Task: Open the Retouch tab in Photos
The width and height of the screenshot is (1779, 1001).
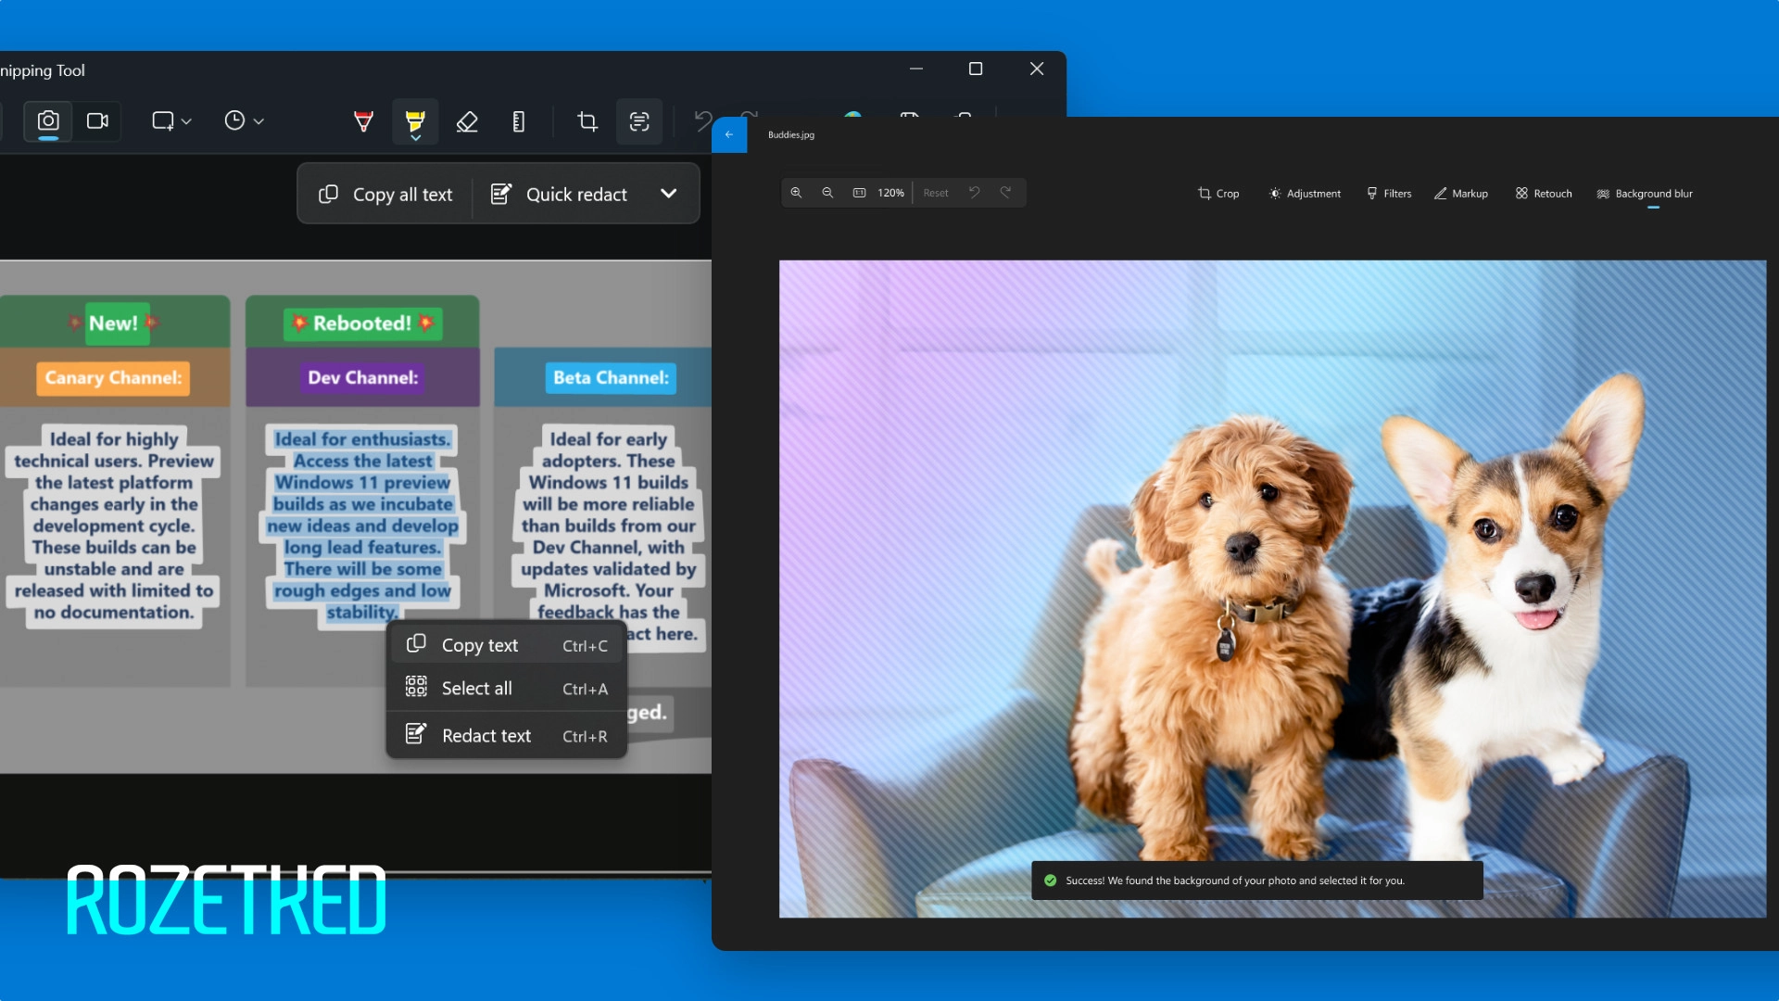Action: point(1544,194)
